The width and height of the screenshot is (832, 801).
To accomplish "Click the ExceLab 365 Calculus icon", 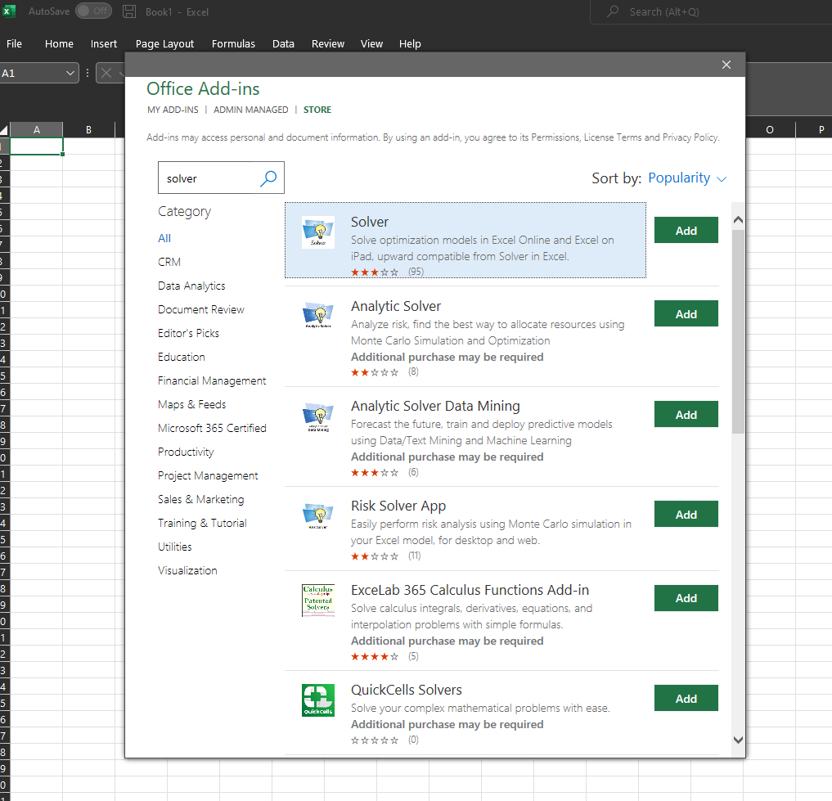I will (318, 601).
